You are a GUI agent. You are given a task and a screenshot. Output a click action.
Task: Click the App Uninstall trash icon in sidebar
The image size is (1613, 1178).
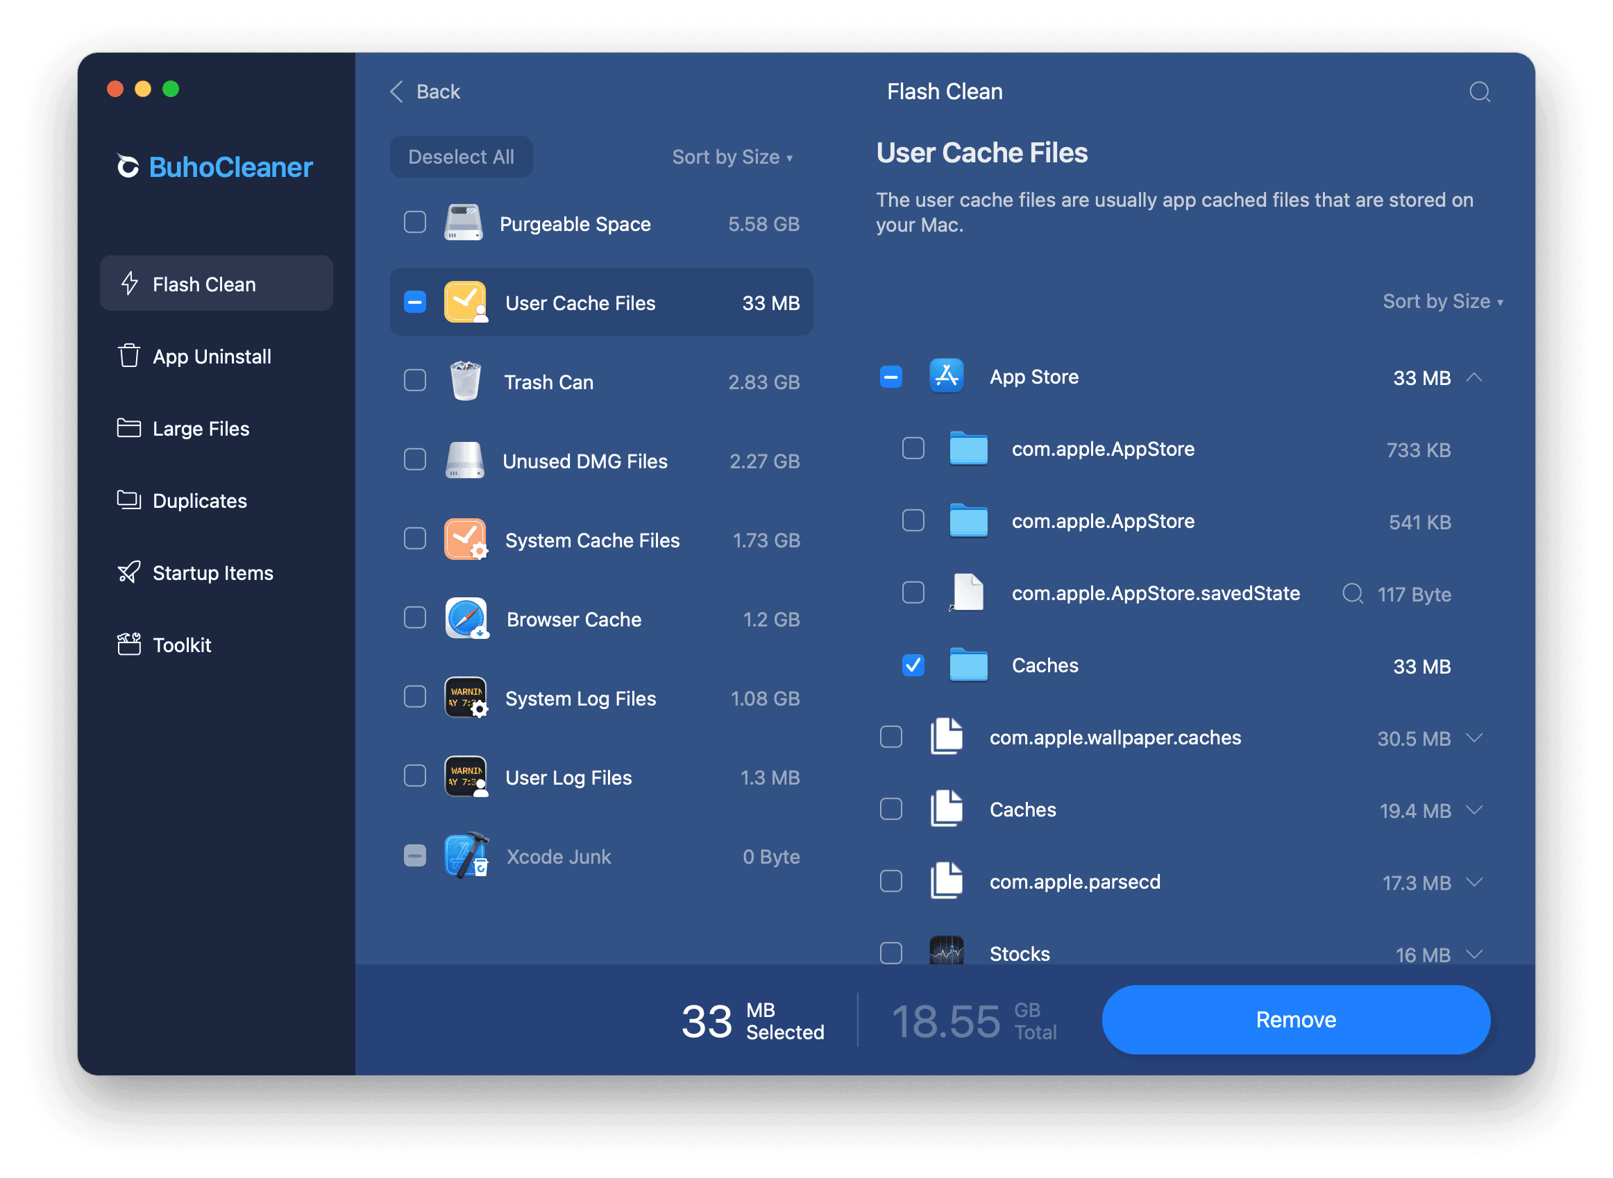(x=128, y=356)
